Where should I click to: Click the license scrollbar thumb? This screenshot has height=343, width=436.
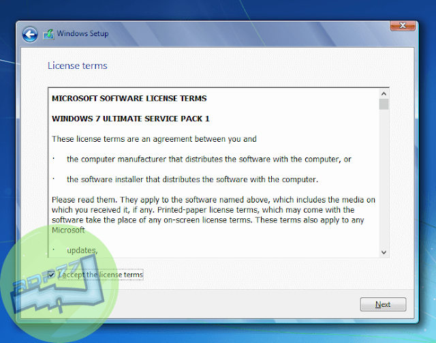[x=384, y=104]
